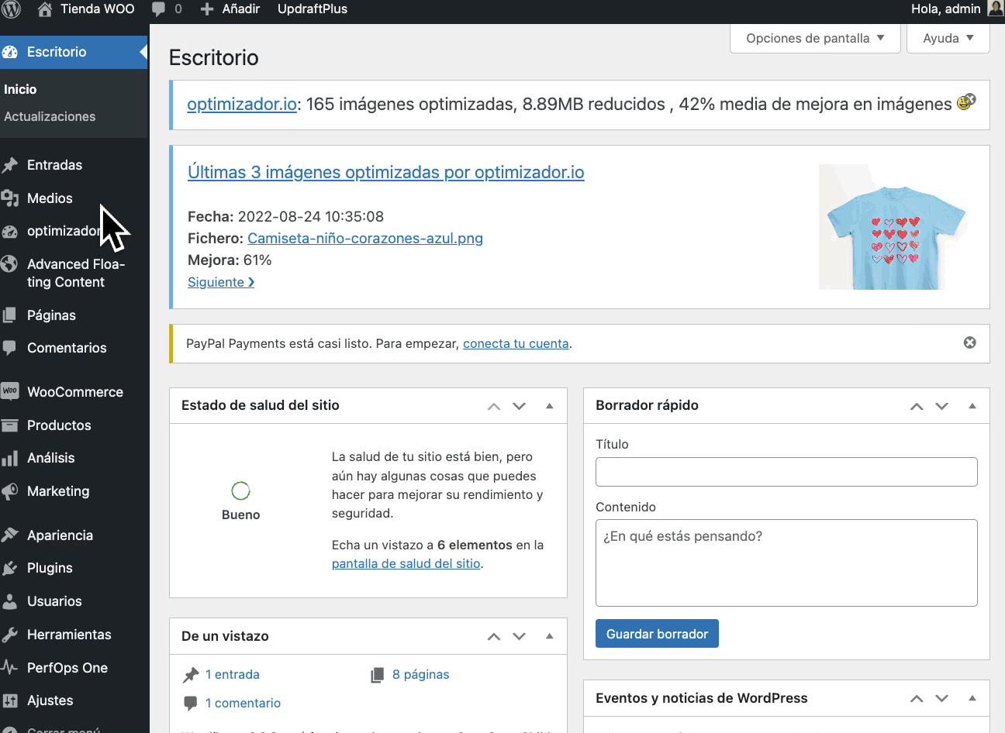
Task: Toggle the De un vistazo panel
Action: (549, 636)
